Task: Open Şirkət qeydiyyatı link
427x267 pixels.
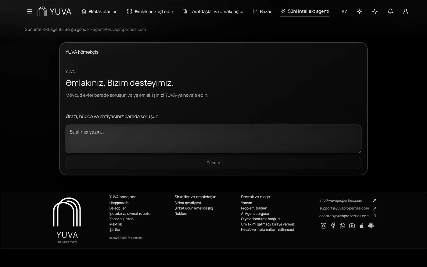Action: 188,203
